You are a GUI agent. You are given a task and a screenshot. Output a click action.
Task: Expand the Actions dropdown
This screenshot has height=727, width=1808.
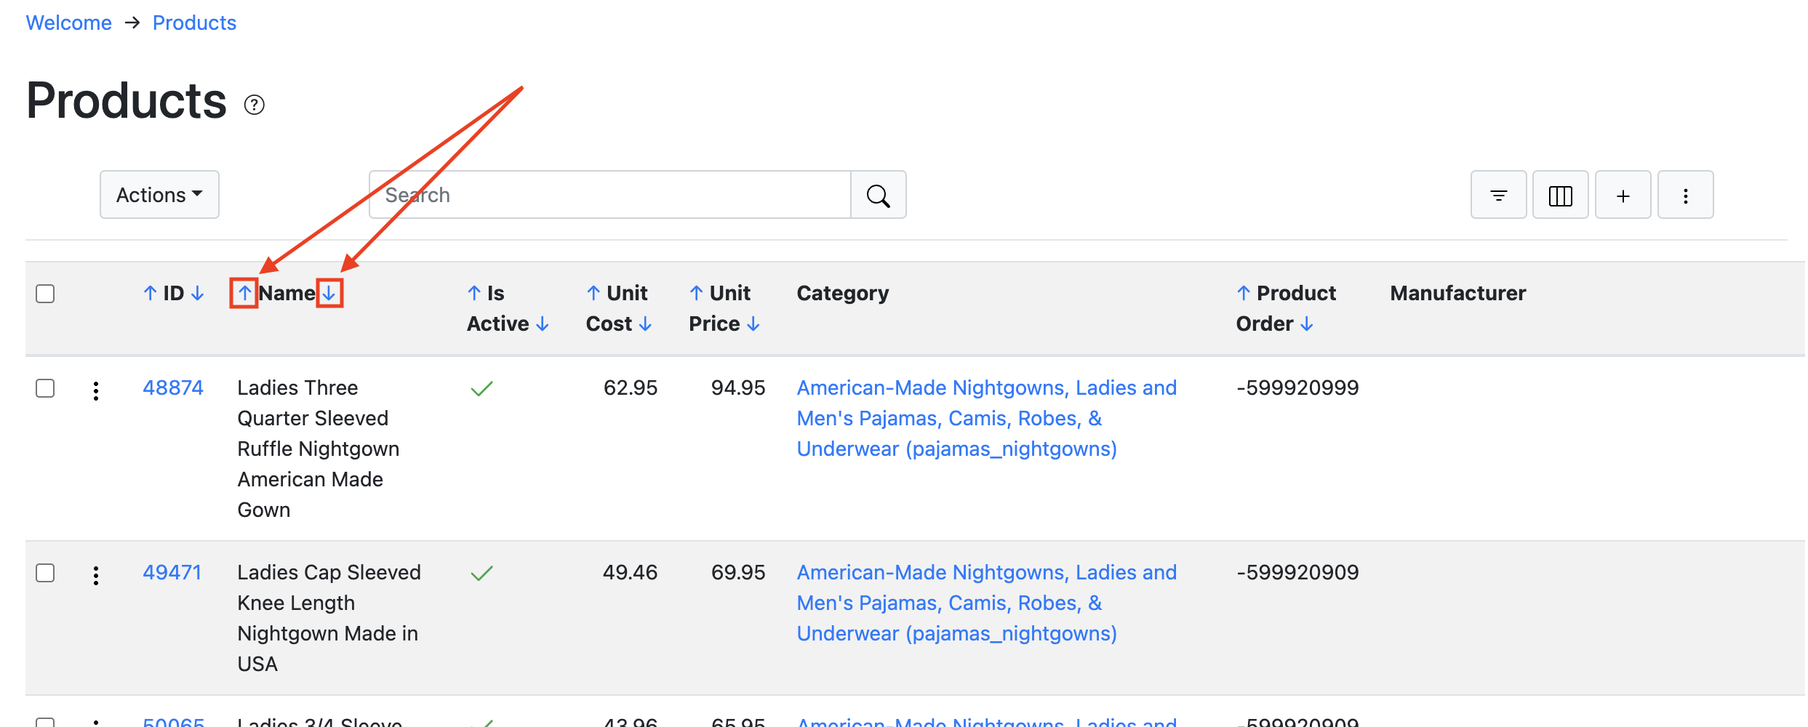tap(159, 195)
